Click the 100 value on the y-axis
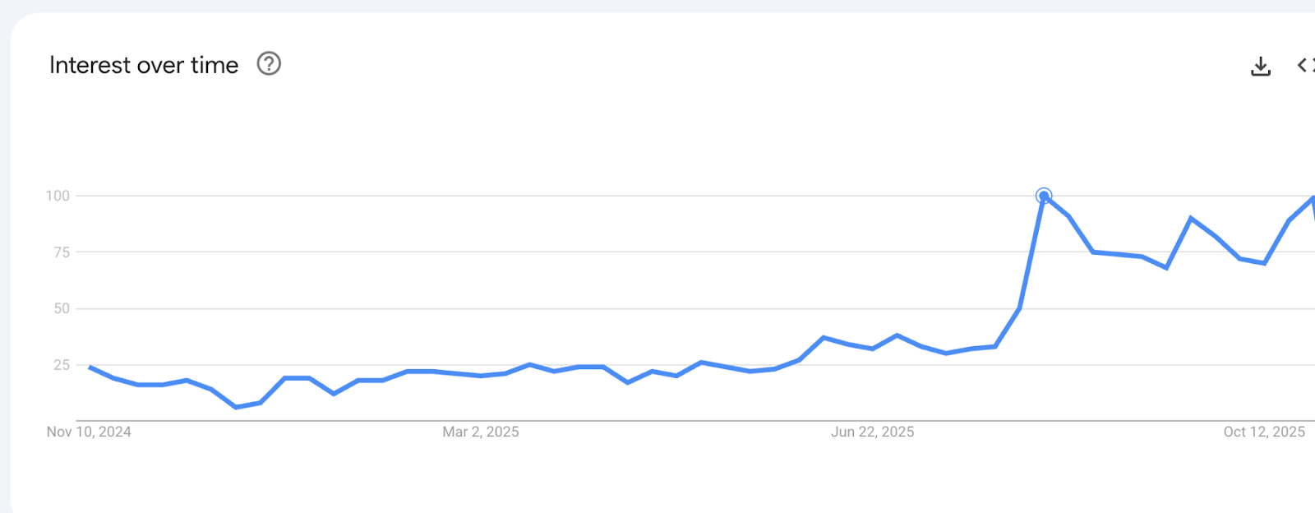1315x513 pixels. 58,196
